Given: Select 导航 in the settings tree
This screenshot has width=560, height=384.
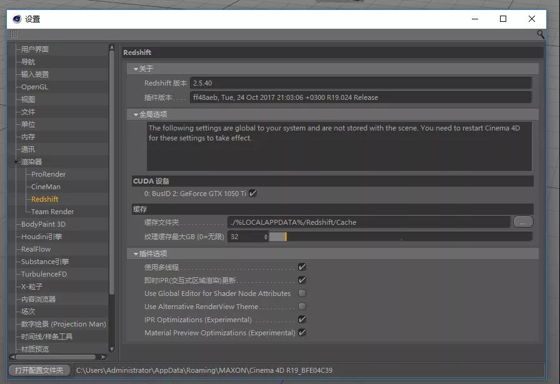Looking at the screenshot, I should tap(28, 62).
